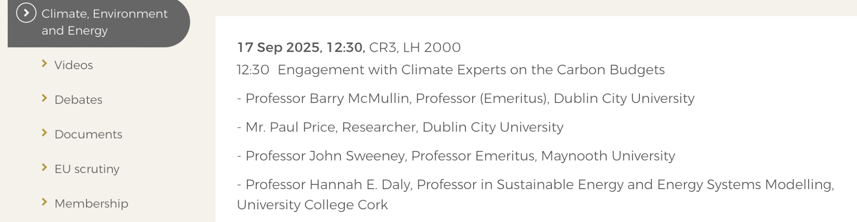Open Climate, Environment and Energy committee section
The height and width of the screenshot is (222, 857).
[x=104, y=22]
